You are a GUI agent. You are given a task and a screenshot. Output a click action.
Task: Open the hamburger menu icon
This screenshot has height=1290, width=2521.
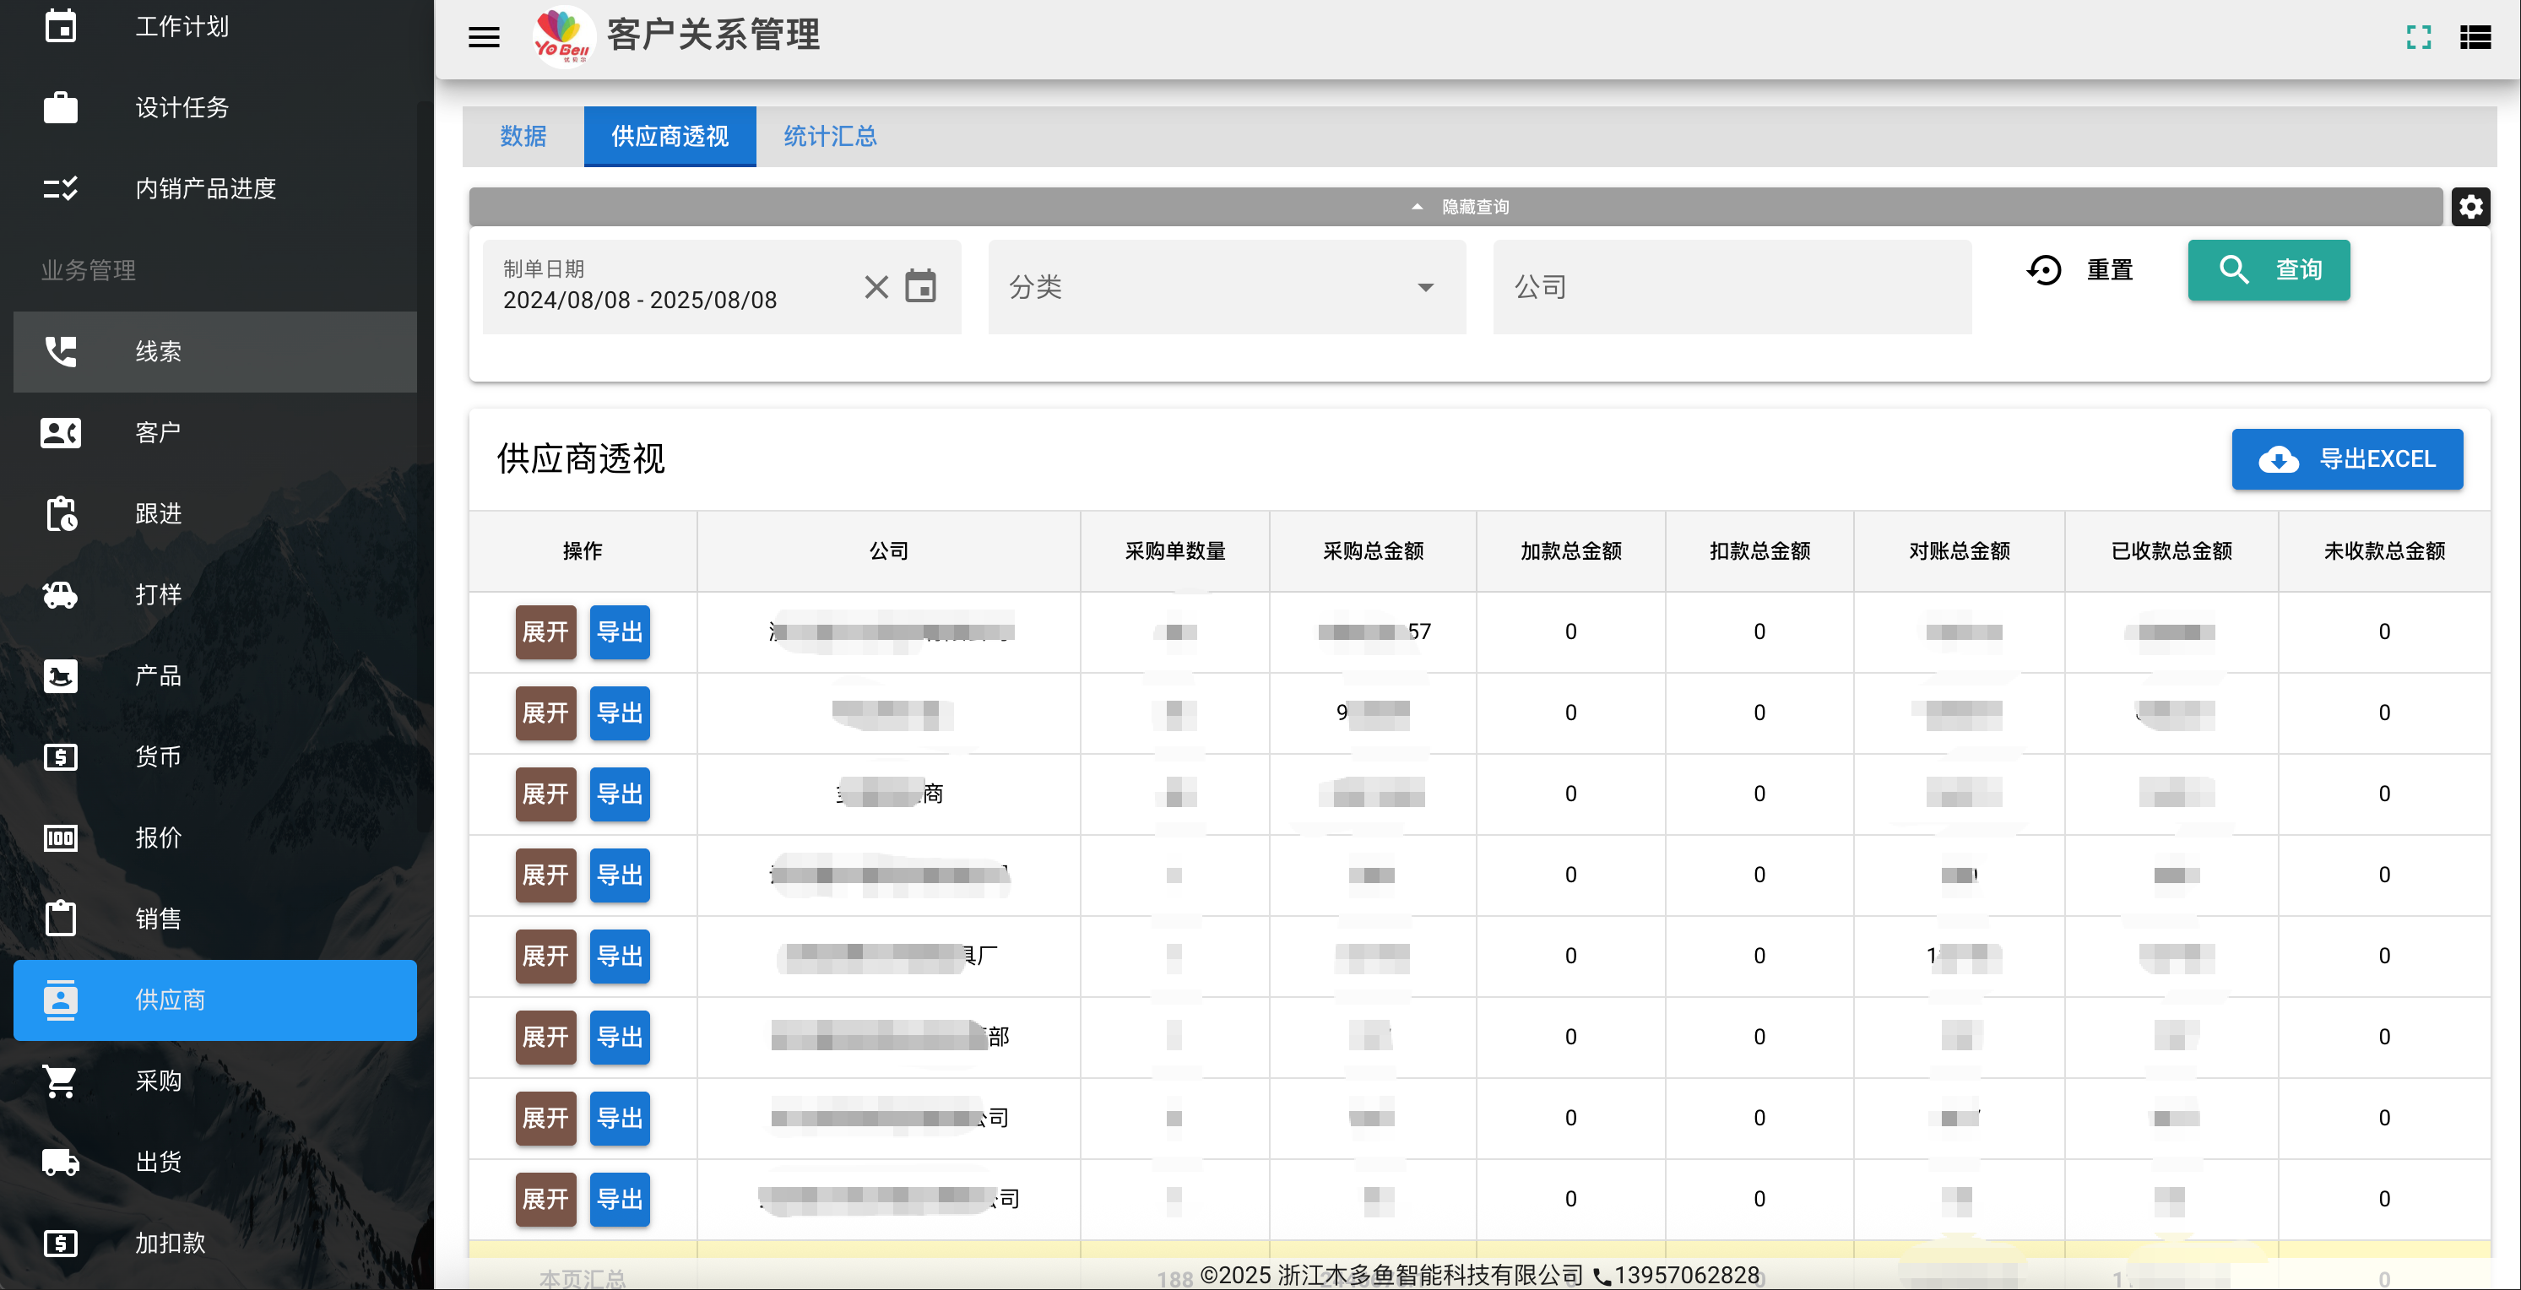coord(484,37)
